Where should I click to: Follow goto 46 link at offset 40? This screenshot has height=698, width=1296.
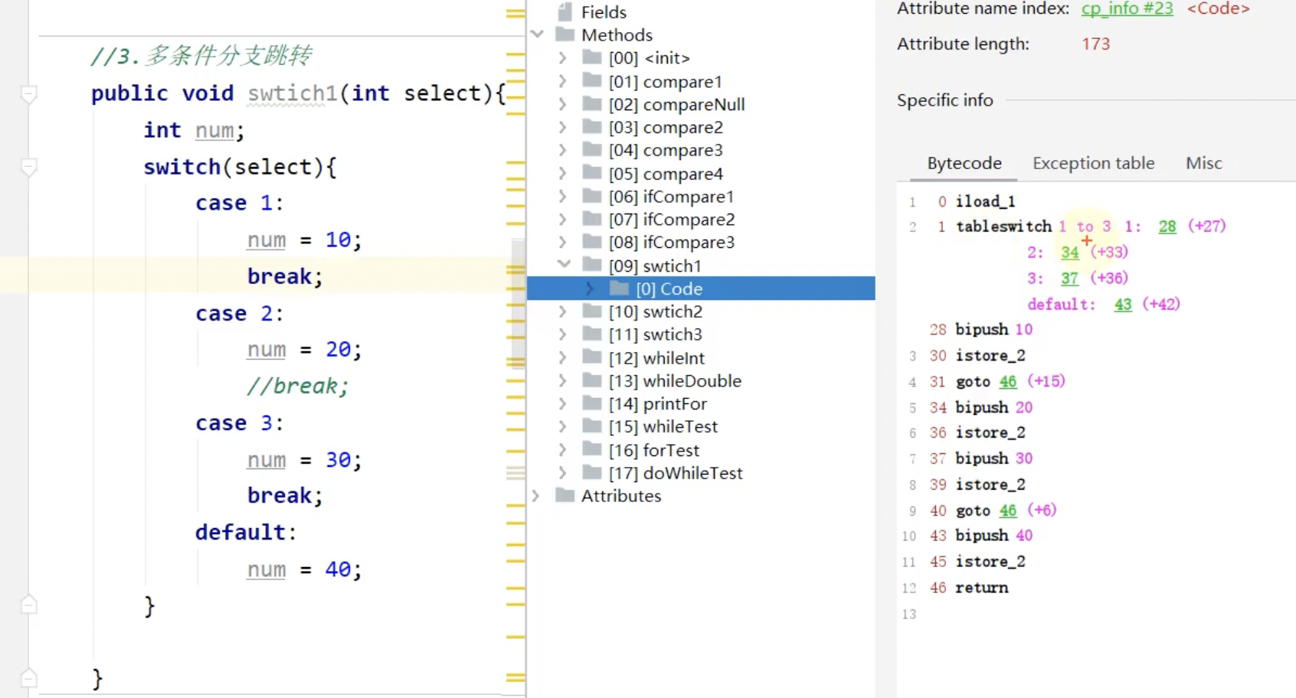coord(1008,510)
